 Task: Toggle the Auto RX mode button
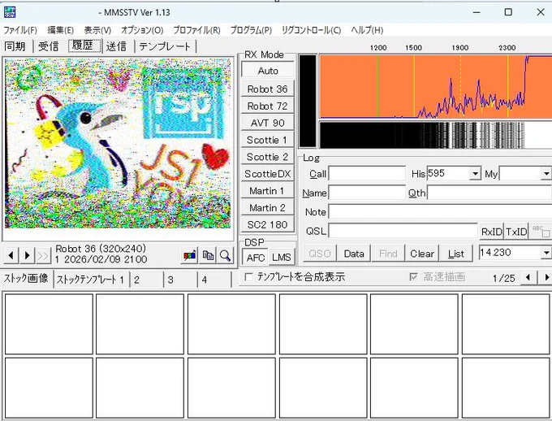pyautogui.click(x=268, y=71)
